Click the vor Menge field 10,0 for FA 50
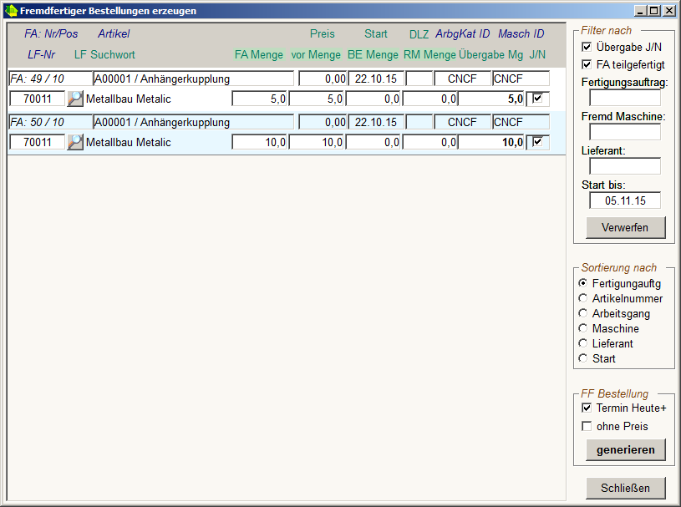The height and width of the screenshot is (507, 681). point(316,142)
